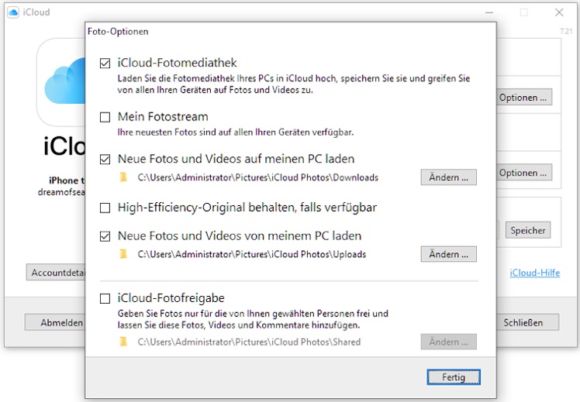Image resolution: width=580 pixels, height=402 pixels.
Task: Click the Speicher button
Action: [x=528, y=230]
